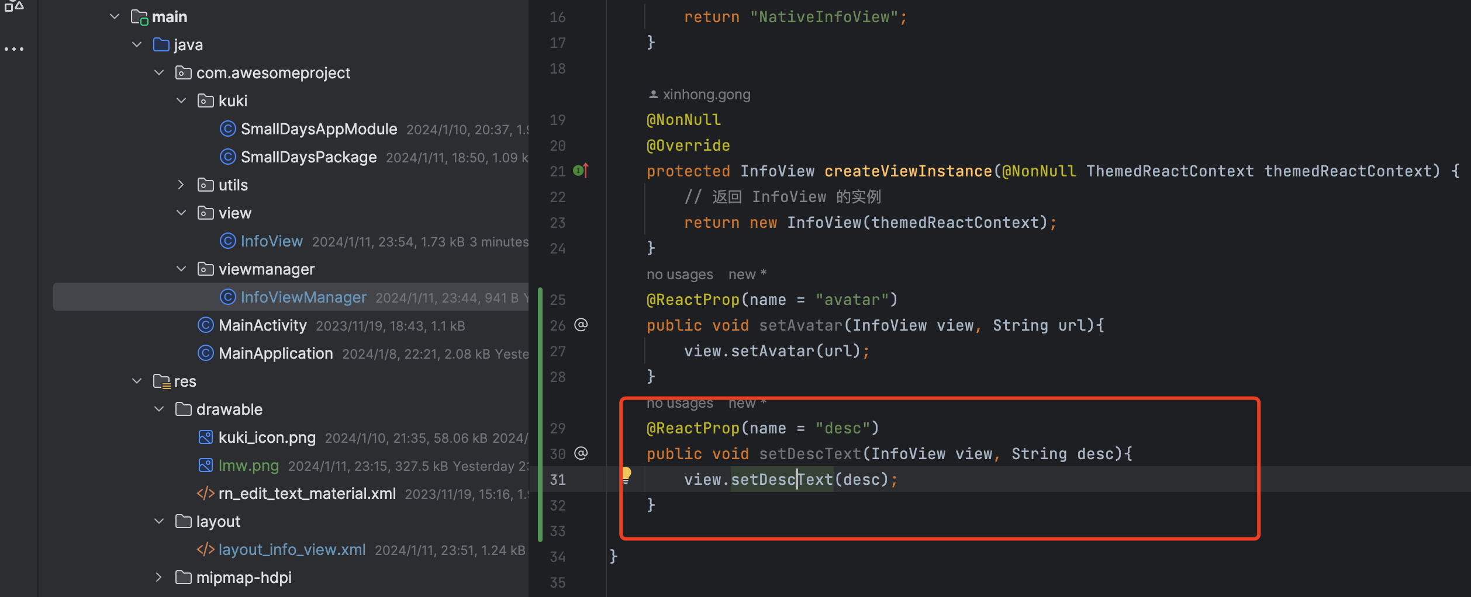Click line number 31 in the gutter
The width and height of the screenshot is (1471, 597).
558,480
